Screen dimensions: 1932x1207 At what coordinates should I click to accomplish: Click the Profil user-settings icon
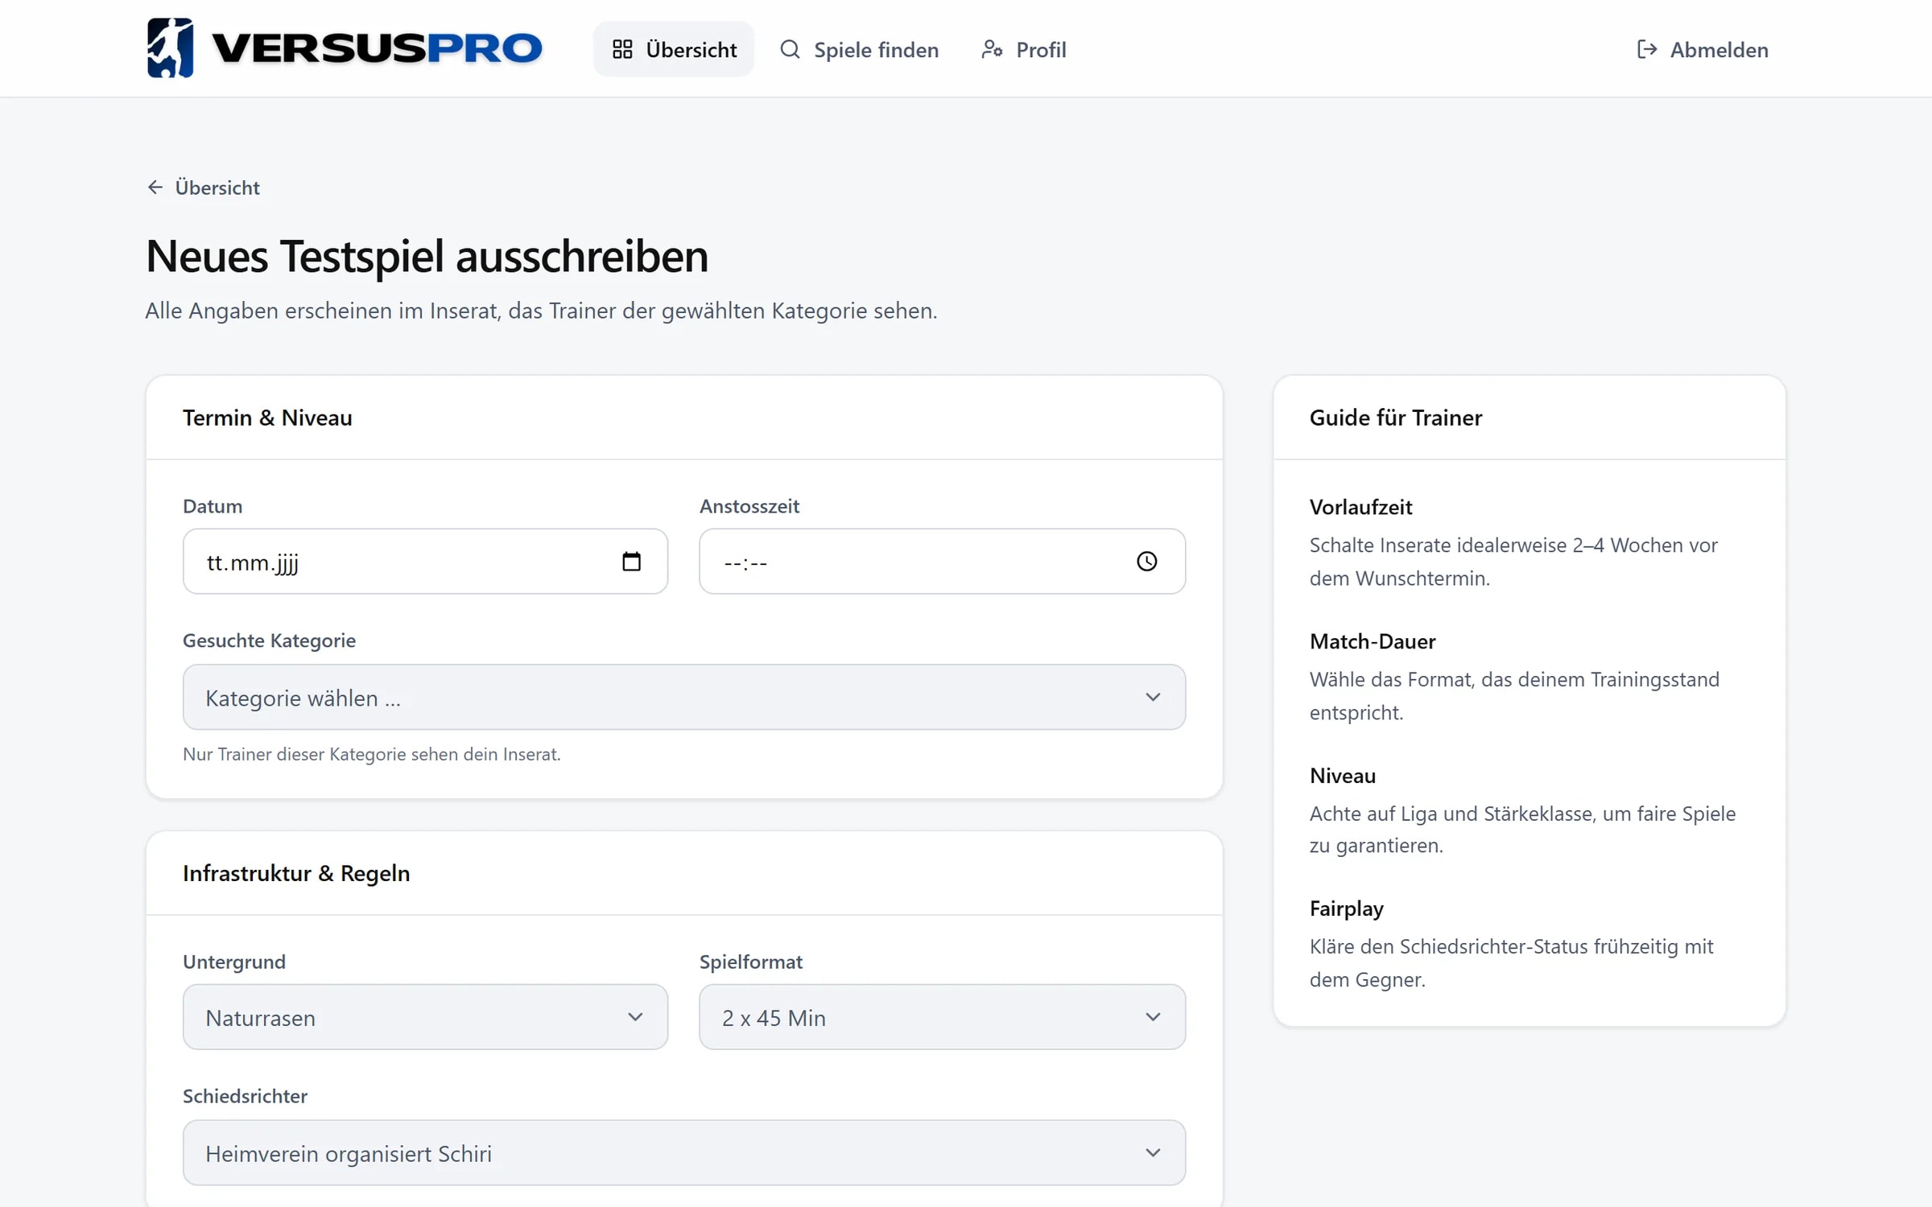coord(992,49)
